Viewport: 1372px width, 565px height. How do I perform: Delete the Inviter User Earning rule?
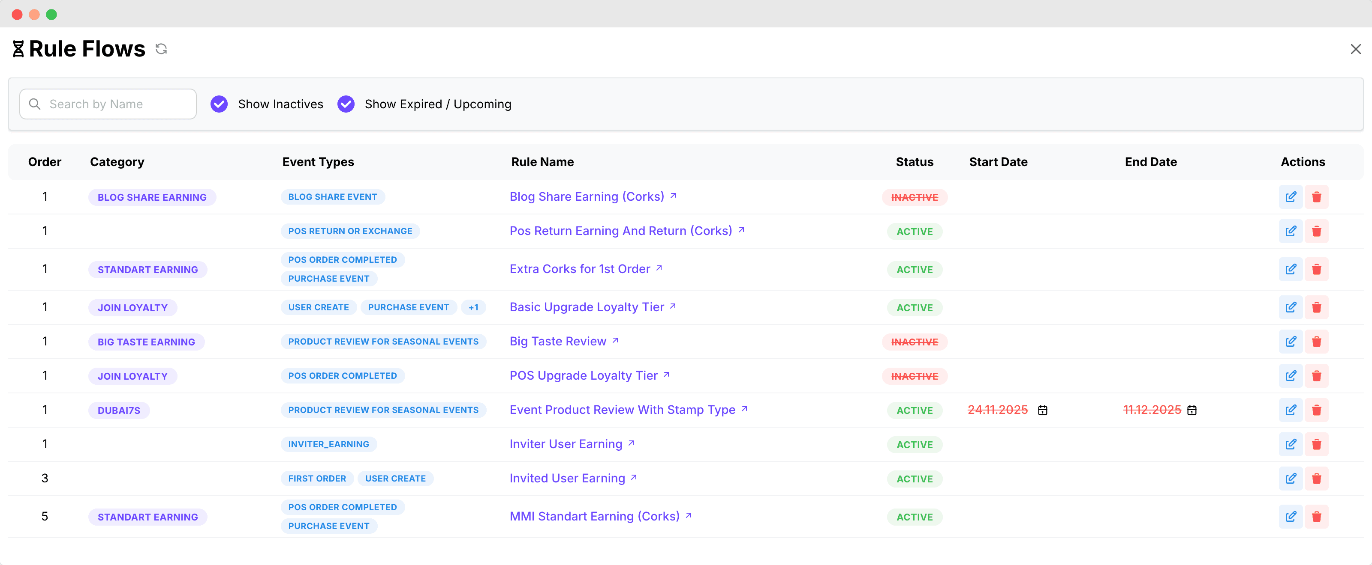click(x=1316, y=444)
